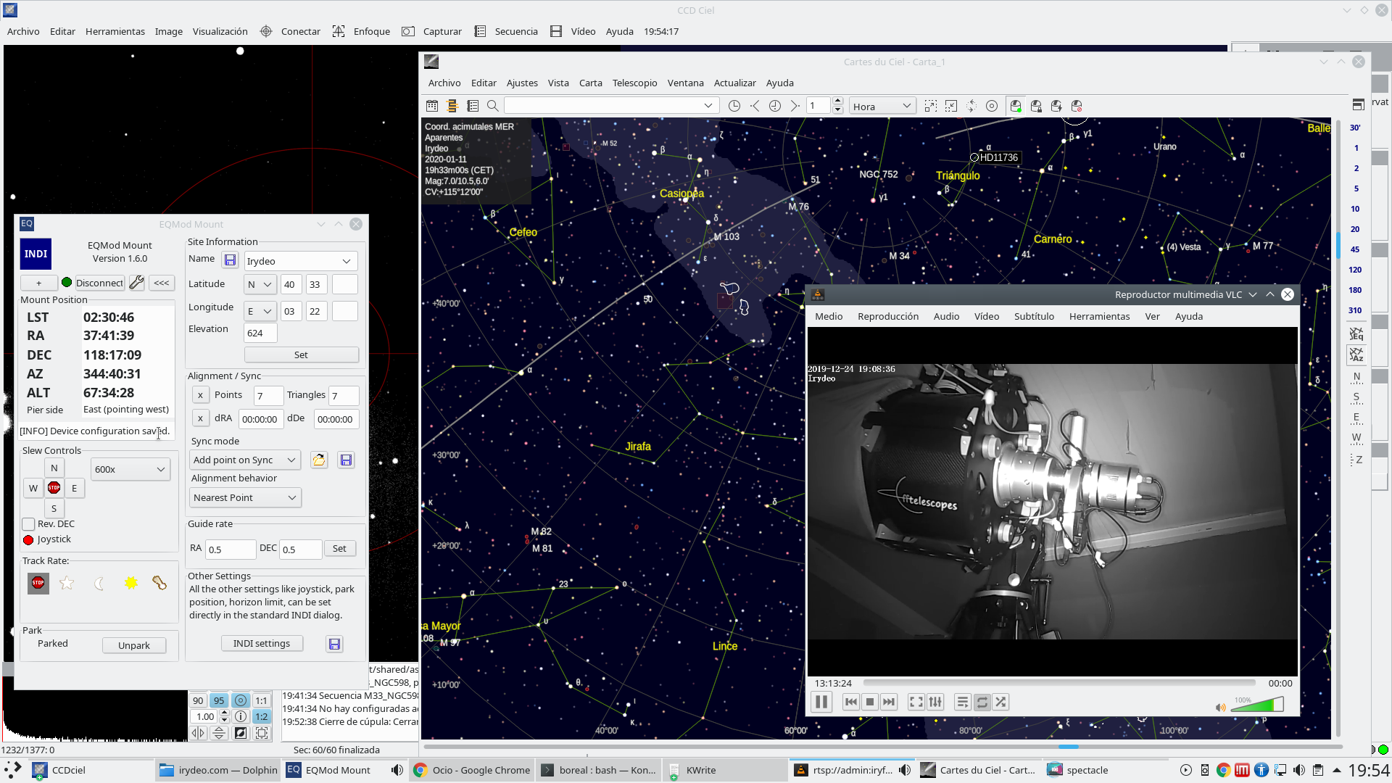Open Longitude E/W dropdown

(x=260, y=311)
